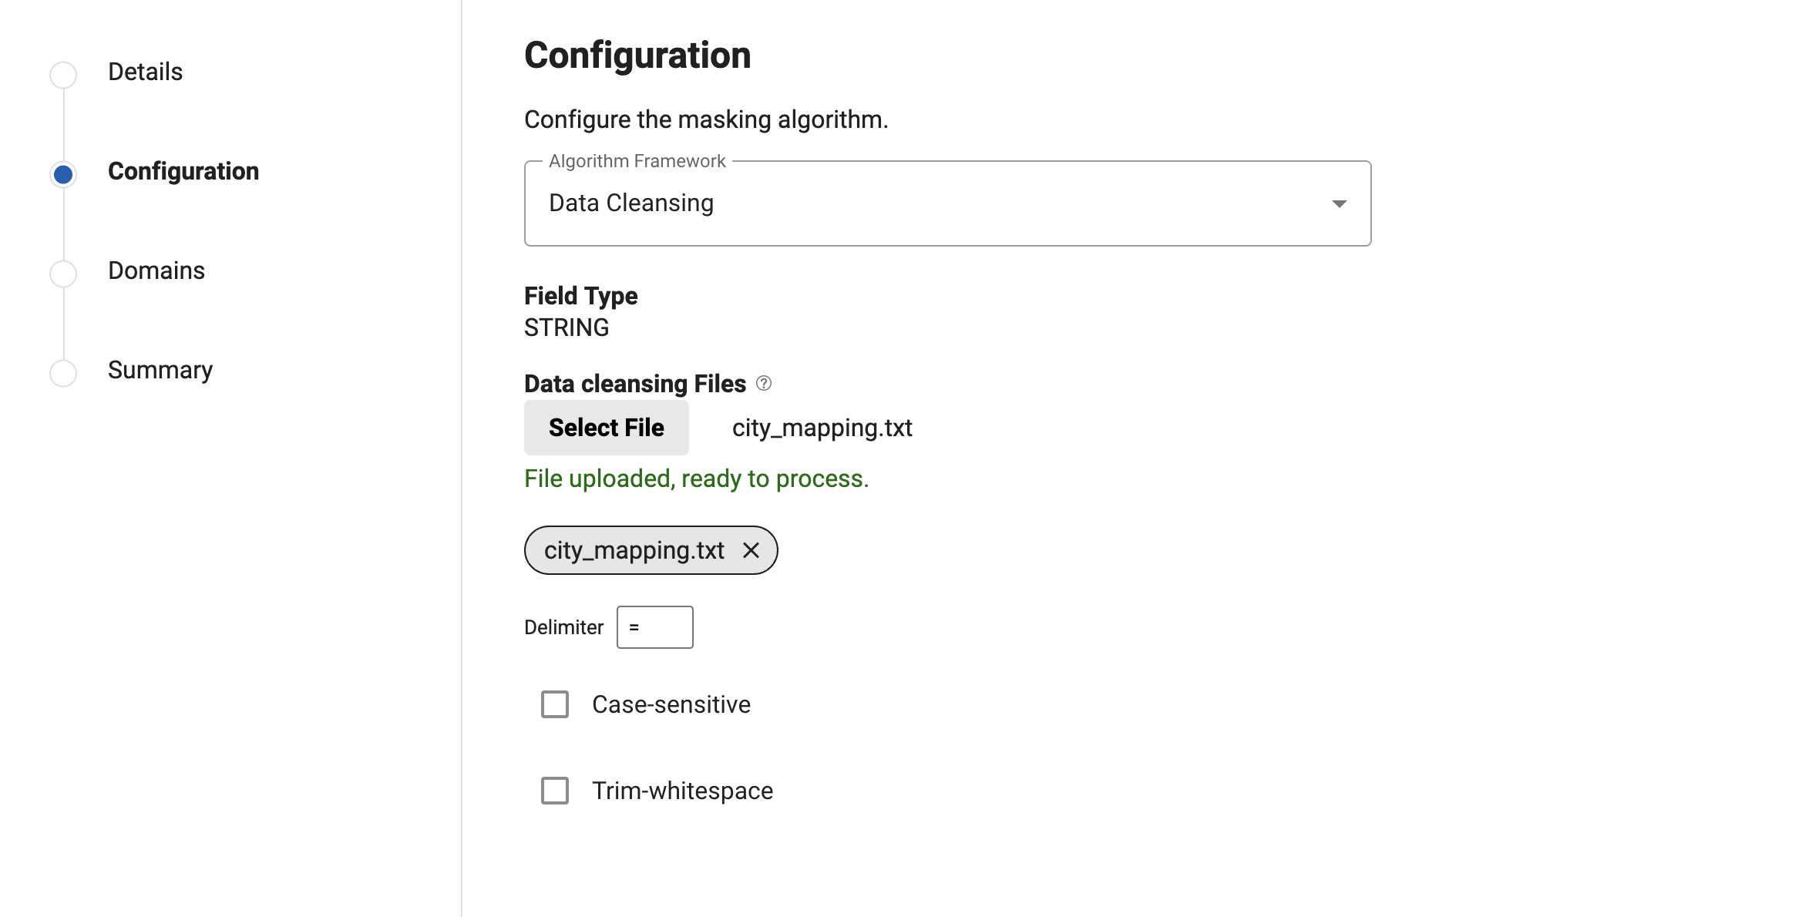Click the Data Cleansing selected value
This screenshot has width=1819, height=917.
click(x=630, y=203)
